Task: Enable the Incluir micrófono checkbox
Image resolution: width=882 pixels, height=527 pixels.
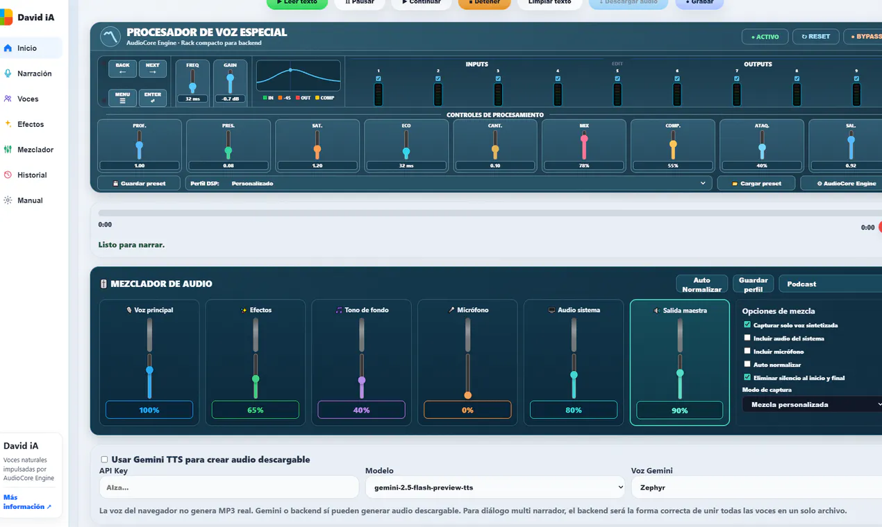Action: pos(747,351)
